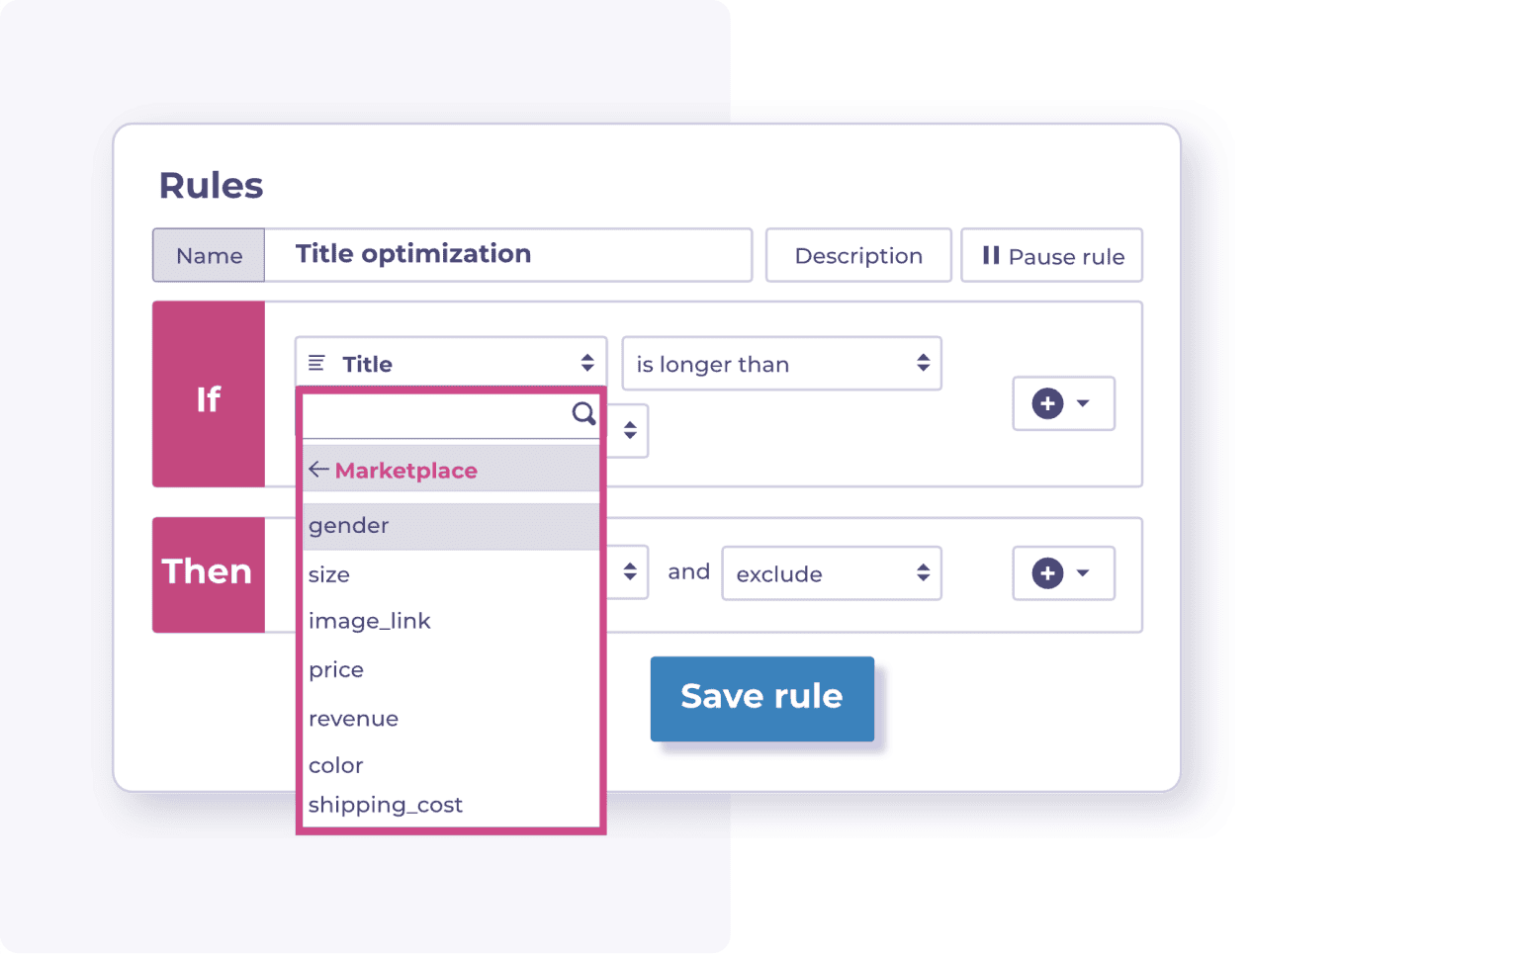Pause the rule using the pause icon
Screen dimensions: 1519x956
point(990,255)
